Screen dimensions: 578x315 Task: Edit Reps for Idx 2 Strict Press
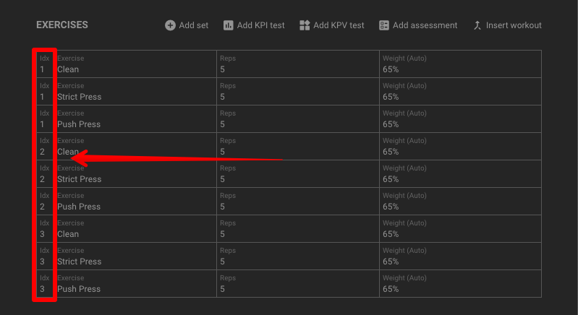click(298, 173)
